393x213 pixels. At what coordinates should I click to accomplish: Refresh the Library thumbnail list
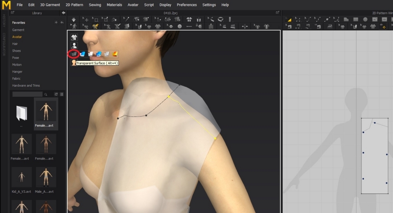[56, 94]
